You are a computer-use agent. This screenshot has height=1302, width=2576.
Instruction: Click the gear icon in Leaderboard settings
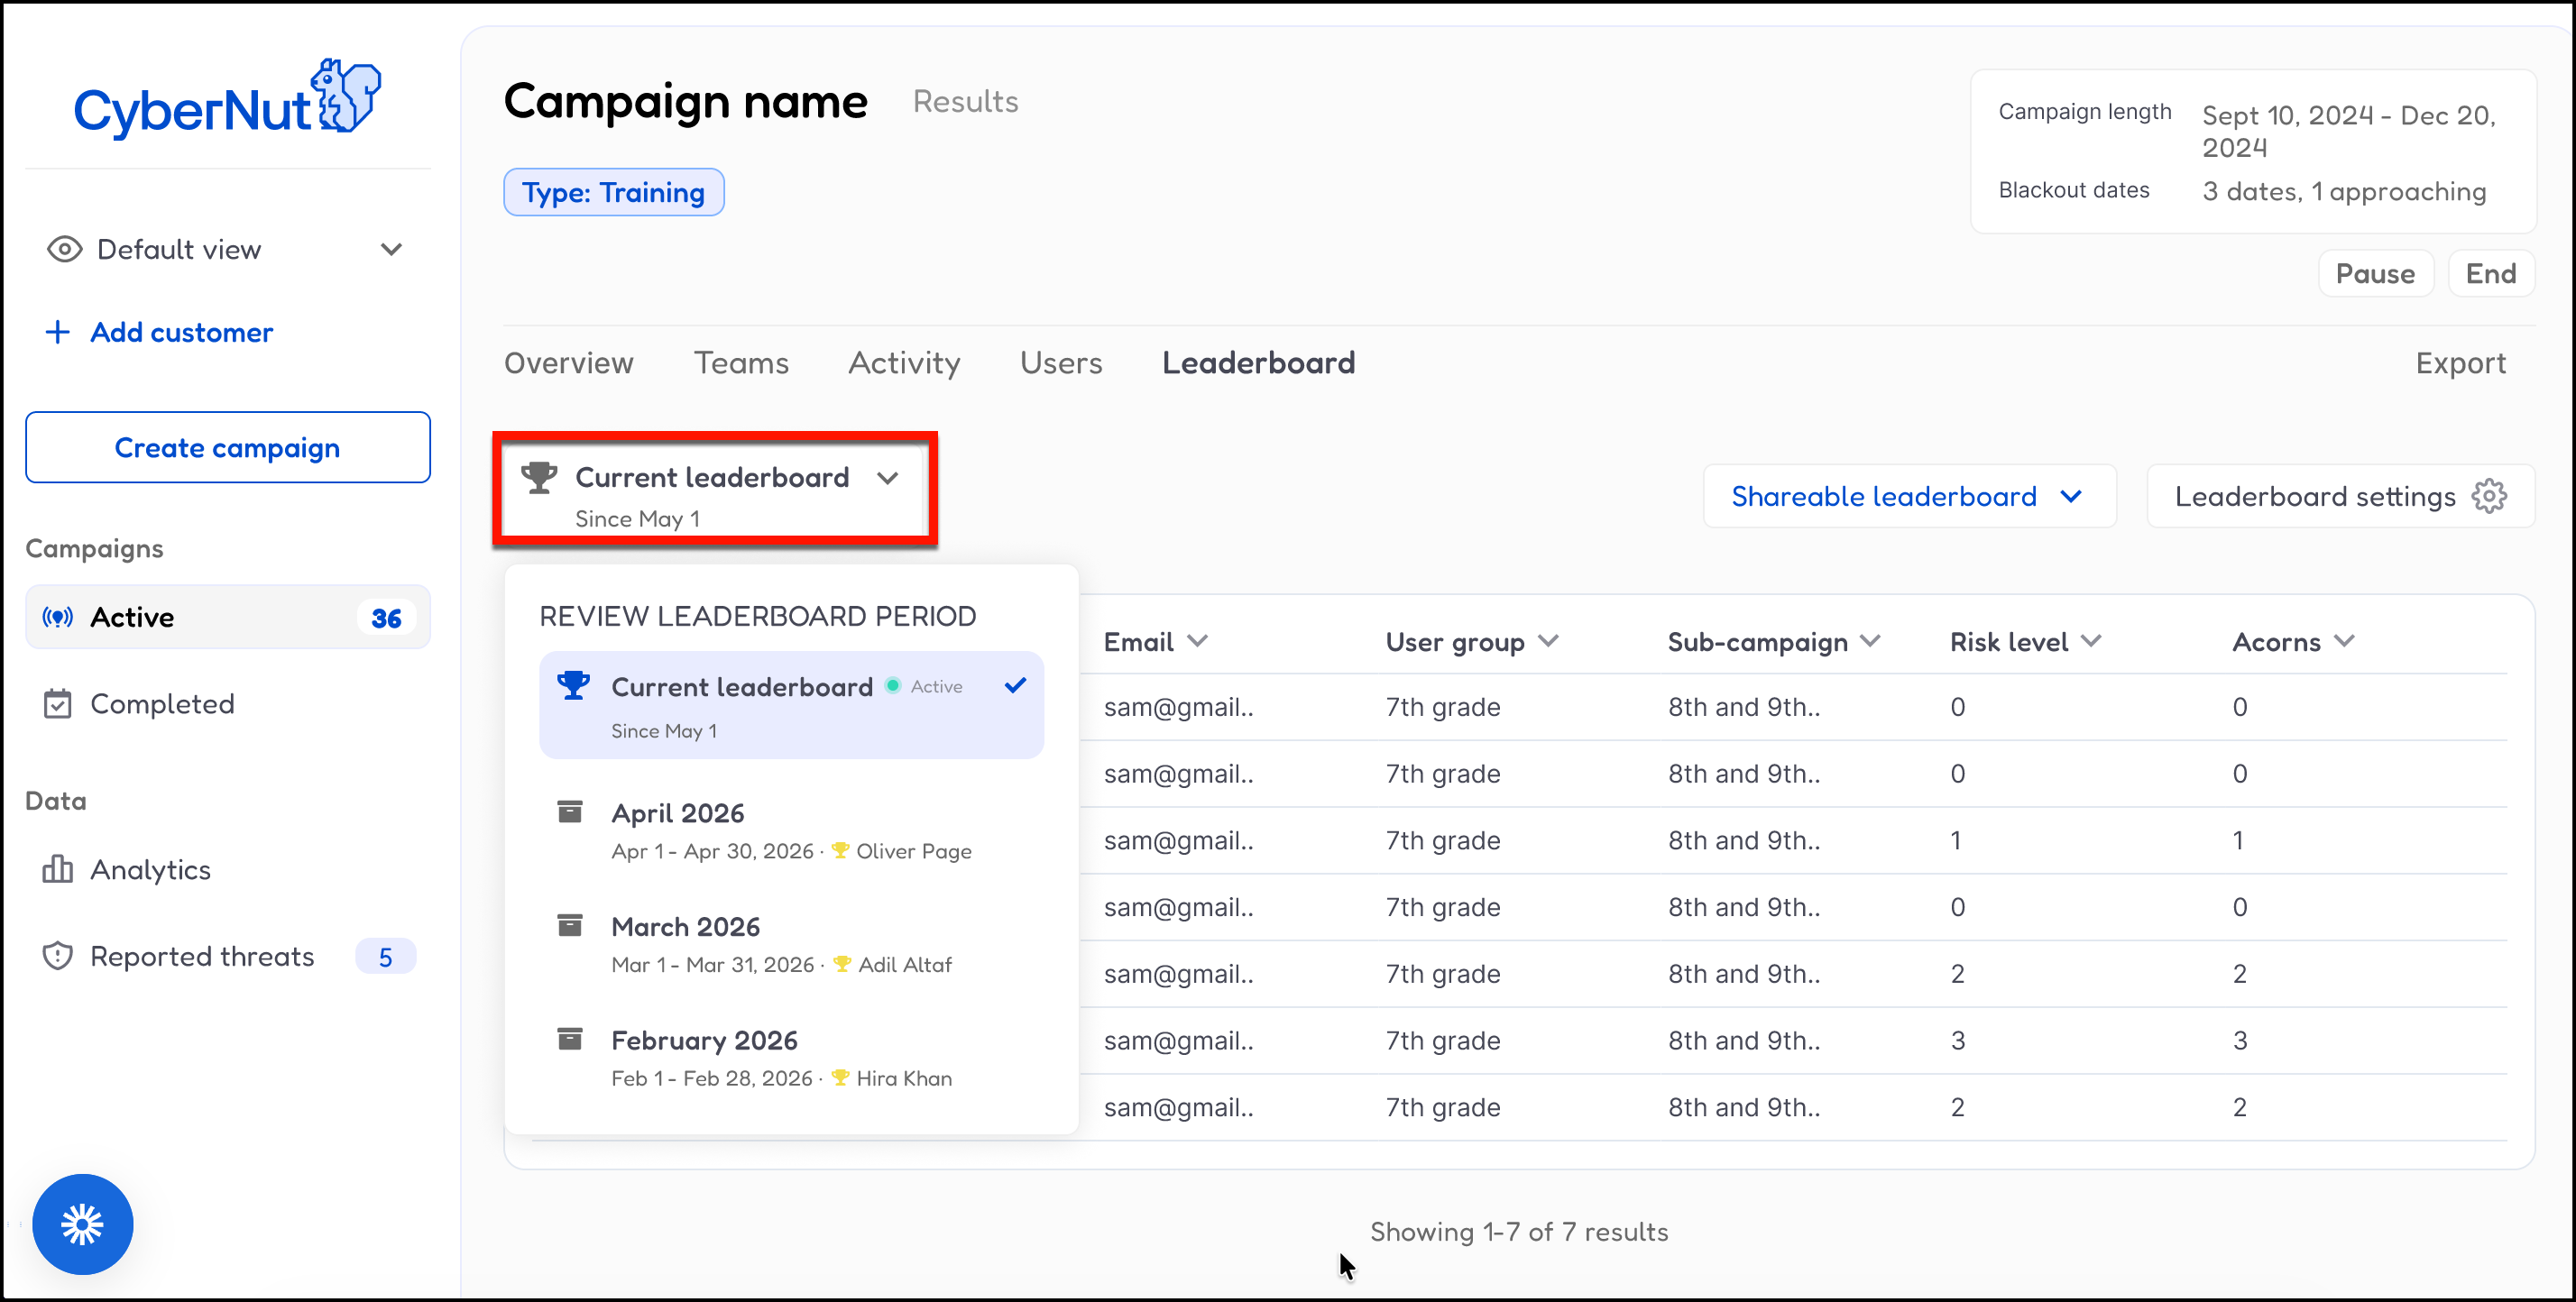tap(2489, 496)
